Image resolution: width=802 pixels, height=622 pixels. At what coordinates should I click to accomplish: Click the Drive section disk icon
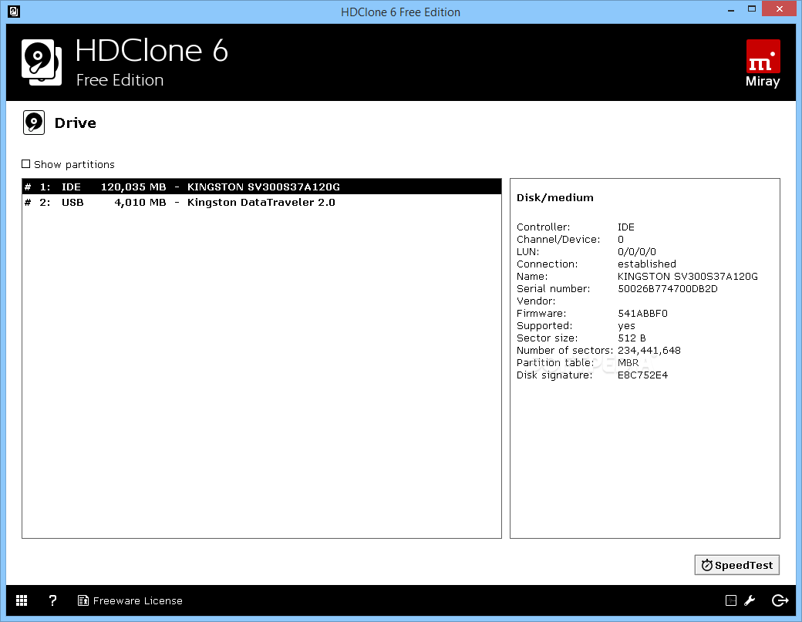tap(34, 123)
